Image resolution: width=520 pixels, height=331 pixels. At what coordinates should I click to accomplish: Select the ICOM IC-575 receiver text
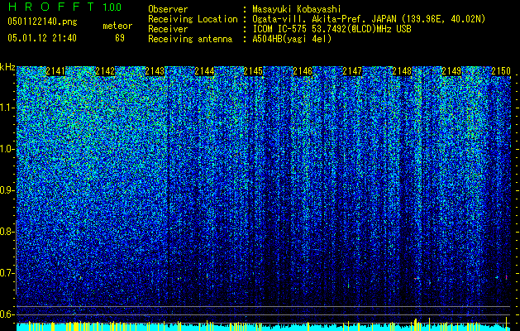[332, 29]
